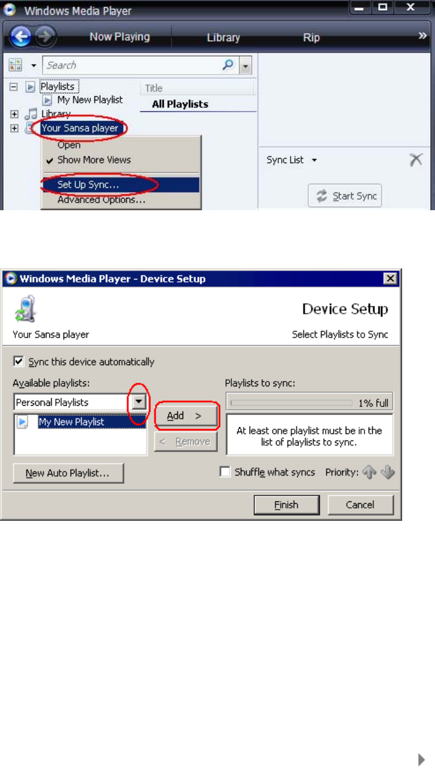Click the search magnifier icon
Screen dimensions: 435x768
point(229,65)
